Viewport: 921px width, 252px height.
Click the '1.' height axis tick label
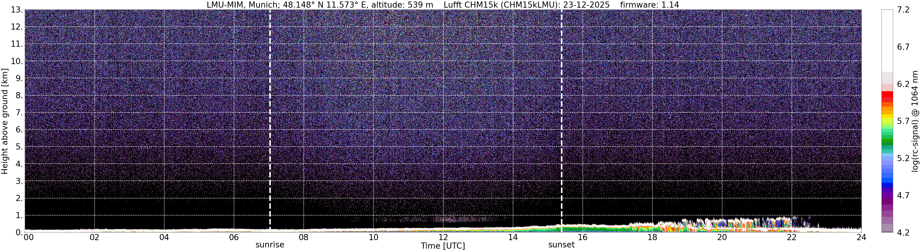[19, 216]
